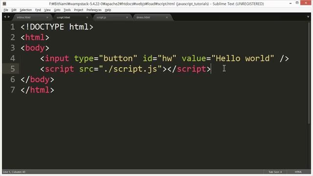Click the input tag name on line 4
The image size is (313, 176).
[57, 59]
